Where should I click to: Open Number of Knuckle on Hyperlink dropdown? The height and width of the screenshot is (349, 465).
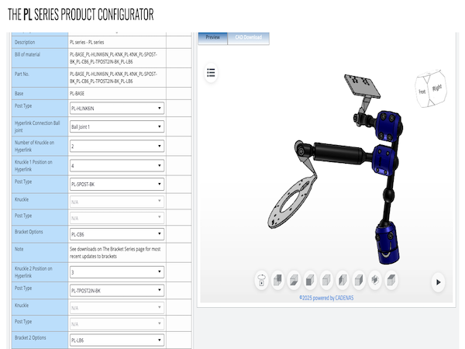(117, 146)
